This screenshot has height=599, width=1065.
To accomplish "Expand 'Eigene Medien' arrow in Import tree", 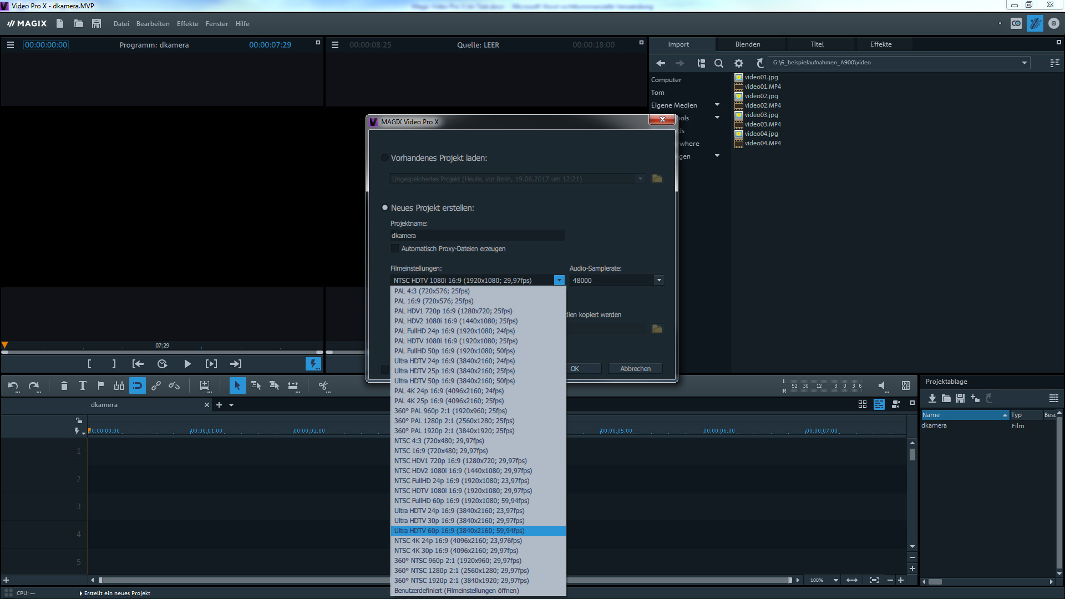I will click(717, 105).
